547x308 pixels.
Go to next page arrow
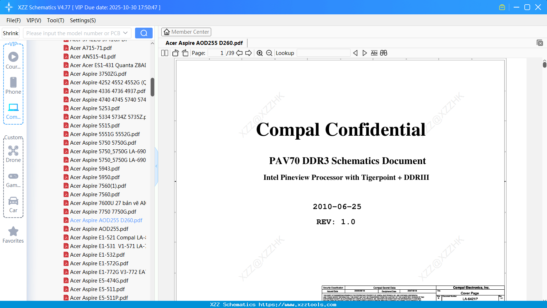click(x=248, y=53)
